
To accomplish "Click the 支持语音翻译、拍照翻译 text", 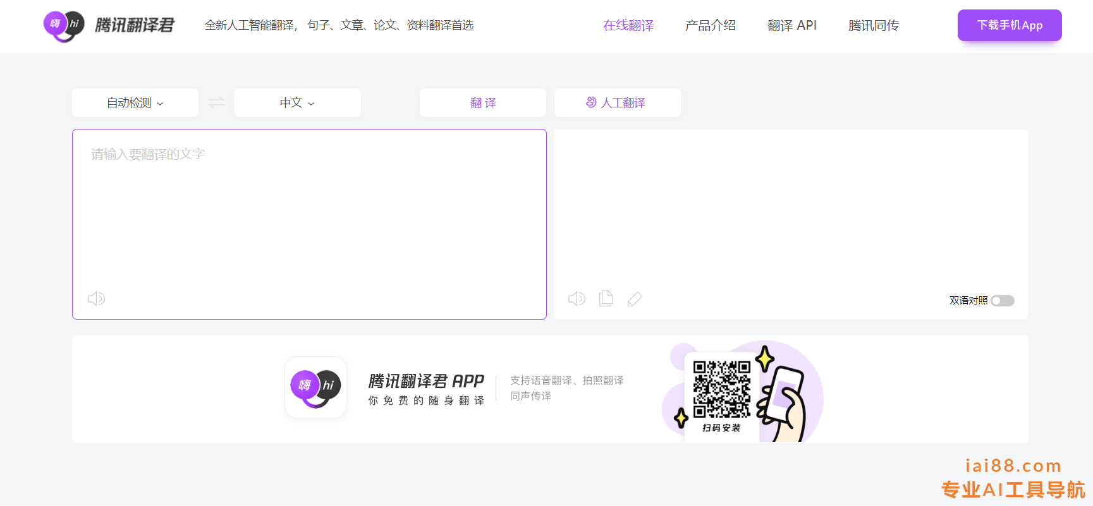I will pos(567,380).
